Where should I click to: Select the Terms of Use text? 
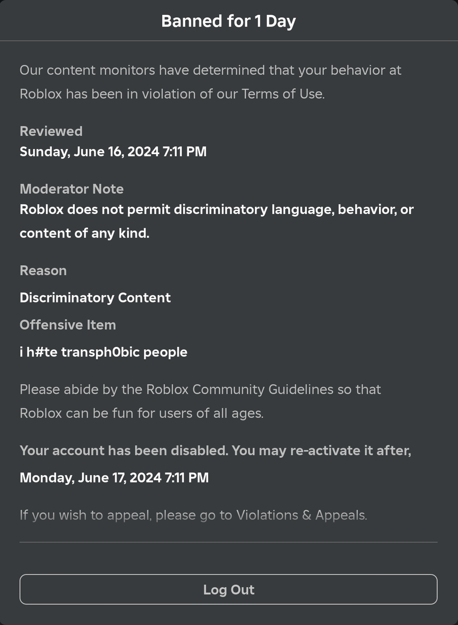tap(282, 94)
